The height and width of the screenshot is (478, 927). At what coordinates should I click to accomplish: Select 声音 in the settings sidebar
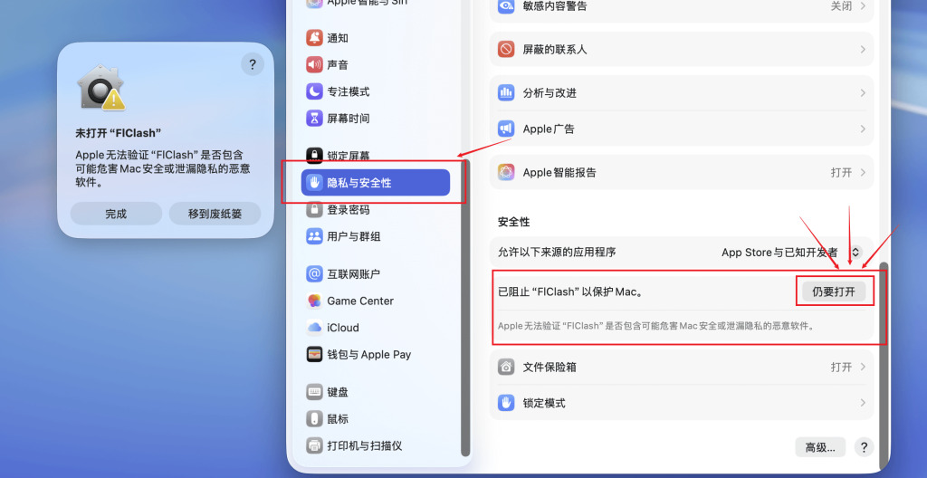click(376, 64)
